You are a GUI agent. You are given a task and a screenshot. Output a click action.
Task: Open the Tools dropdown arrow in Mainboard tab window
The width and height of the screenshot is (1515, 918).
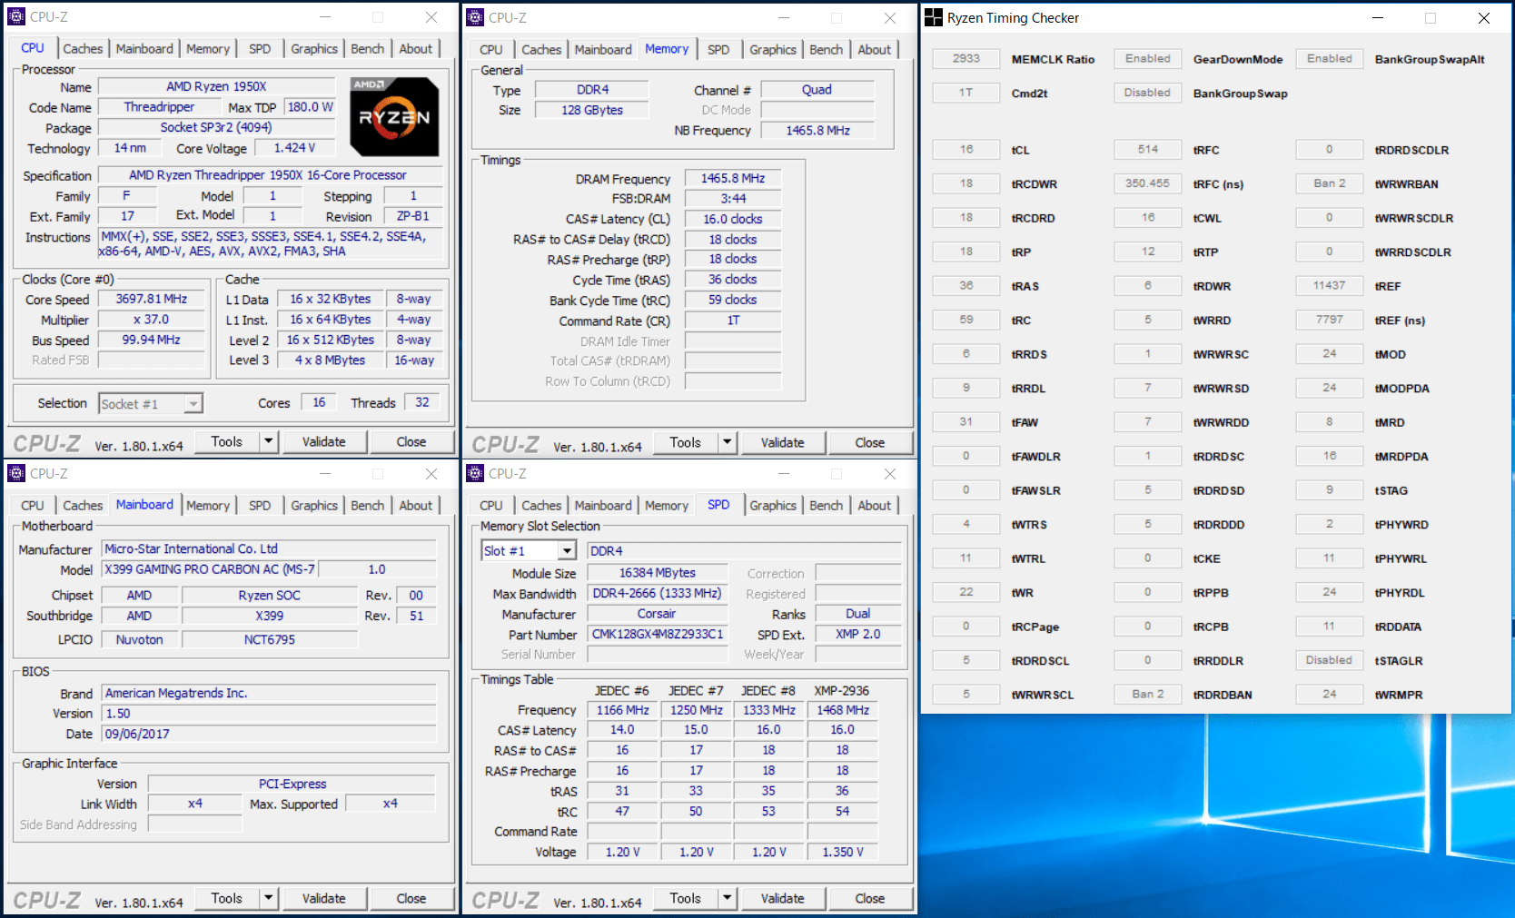[268, 898]
